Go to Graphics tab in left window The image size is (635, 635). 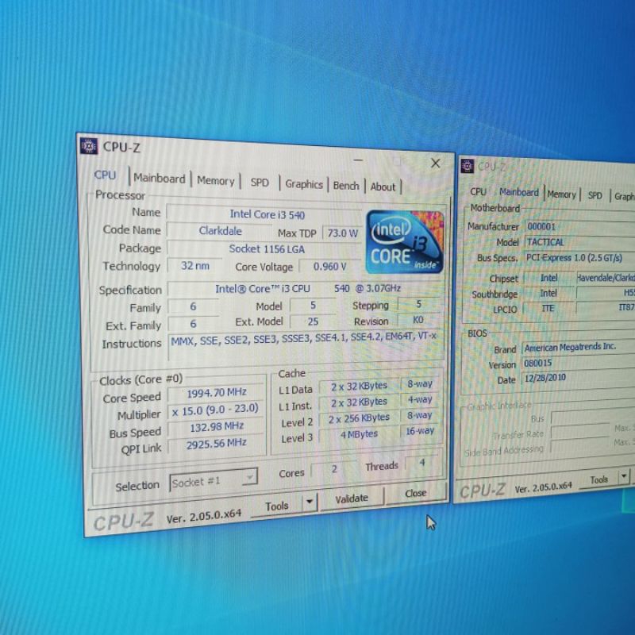pos(304,184)
